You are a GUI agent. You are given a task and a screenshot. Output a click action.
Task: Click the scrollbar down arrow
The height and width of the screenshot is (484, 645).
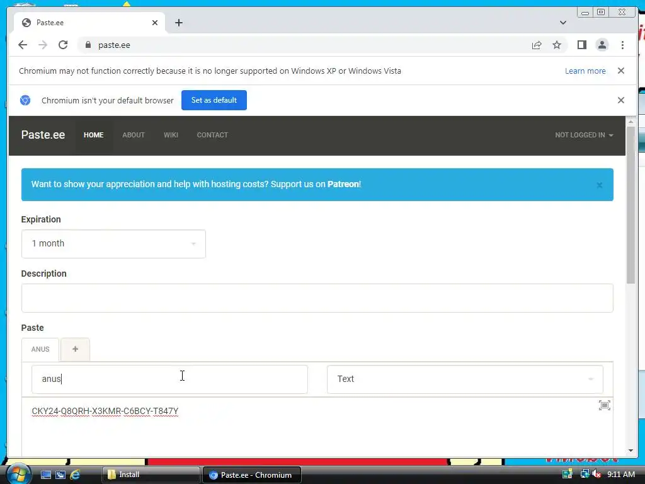point(631,451)
